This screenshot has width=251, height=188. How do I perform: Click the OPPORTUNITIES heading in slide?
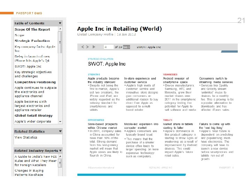[x=96, y=120]
